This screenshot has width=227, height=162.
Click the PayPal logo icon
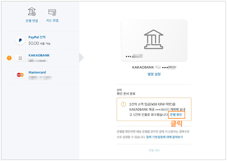pos(20,40)
